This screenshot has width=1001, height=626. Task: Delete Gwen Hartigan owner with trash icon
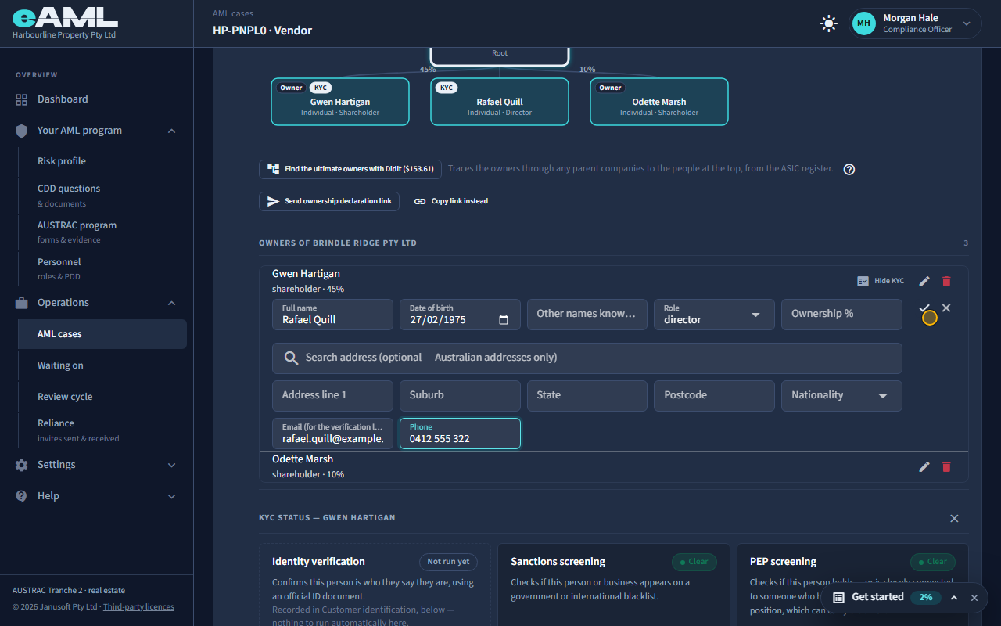coord(946,281)
